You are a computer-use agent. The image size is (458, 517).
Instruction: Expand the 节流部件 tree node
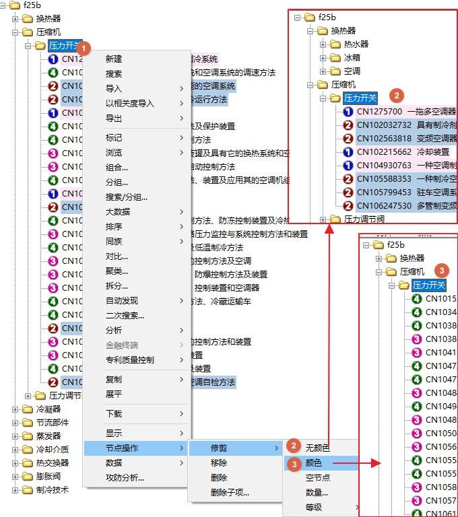click(x=15, y=422)
